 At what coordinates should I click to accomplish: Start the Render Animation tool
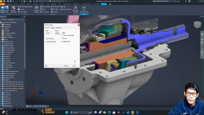click(13, 9)
